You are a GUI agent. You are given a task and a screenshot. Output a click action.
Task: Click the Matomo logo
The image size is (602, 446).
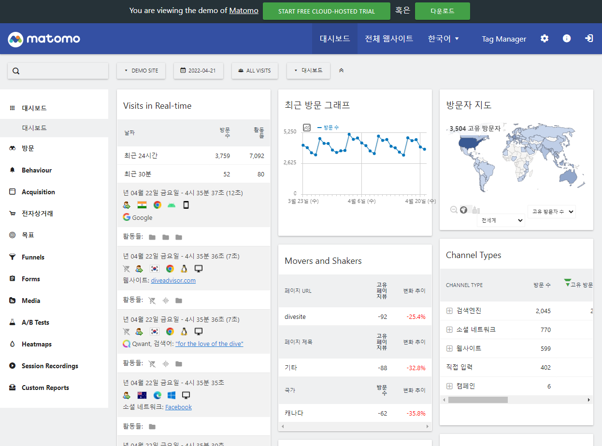point(44,39)
